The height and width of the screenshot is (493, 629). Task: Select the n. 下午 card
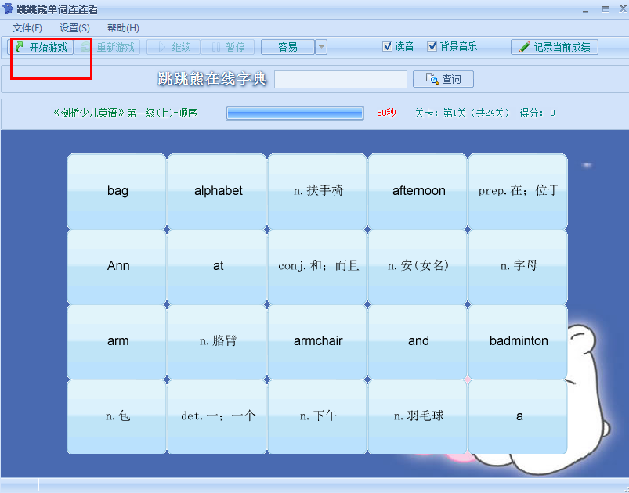[x=317, y=417]
